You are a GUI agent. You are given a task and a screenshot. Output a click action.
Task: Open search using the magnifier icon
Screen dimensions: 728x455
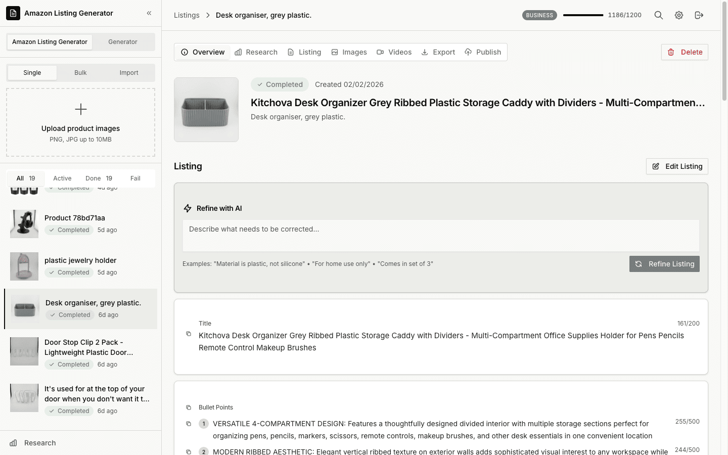658,15
